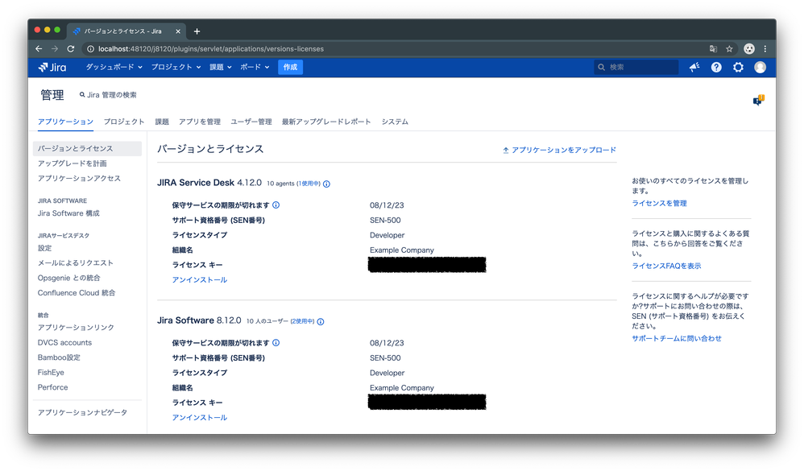Click site info icon in address bar
Screen dimensions: 804x471
coord(90,48)
